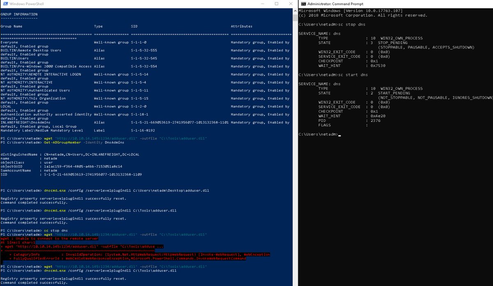493x286 pixels.
Task: Click the START_PENDING state line
Action: pos(364,93)
